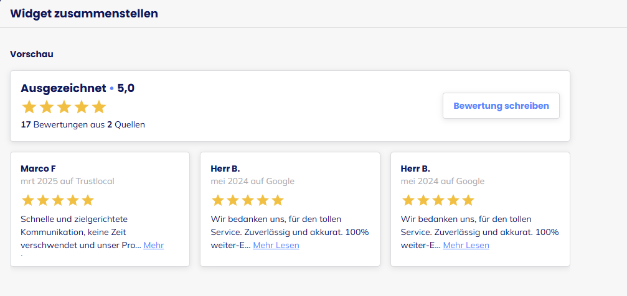Click first star in rightmost Herr B. review
The image size is (627, 296).
(x=408, y=200)
